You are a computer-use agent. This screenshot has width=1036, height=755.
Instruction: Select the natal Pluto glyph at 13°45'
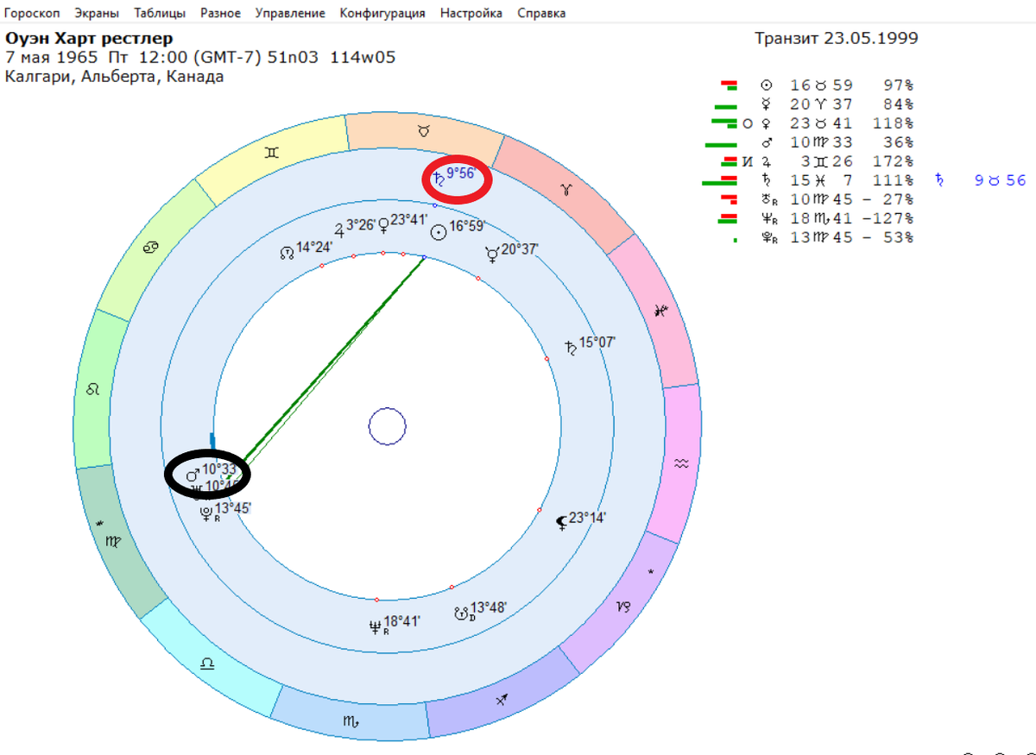tap(206, 512)
